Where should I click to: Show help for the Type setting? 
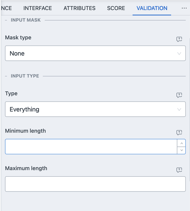click(179, 95)
